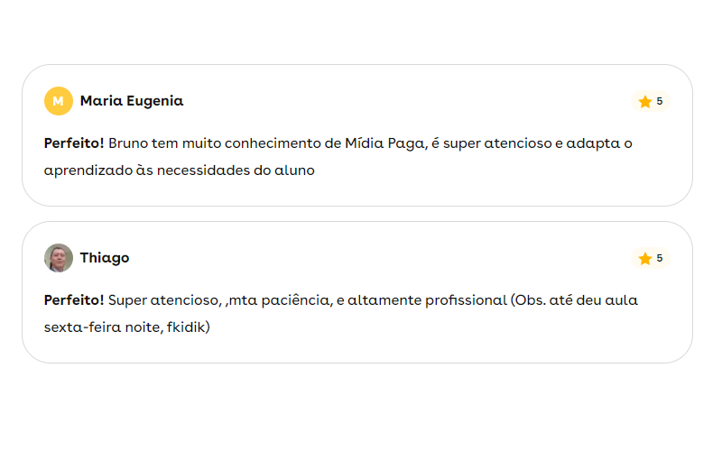Click the word "fkidik)" ending Thiago's review

click(189, 327)
